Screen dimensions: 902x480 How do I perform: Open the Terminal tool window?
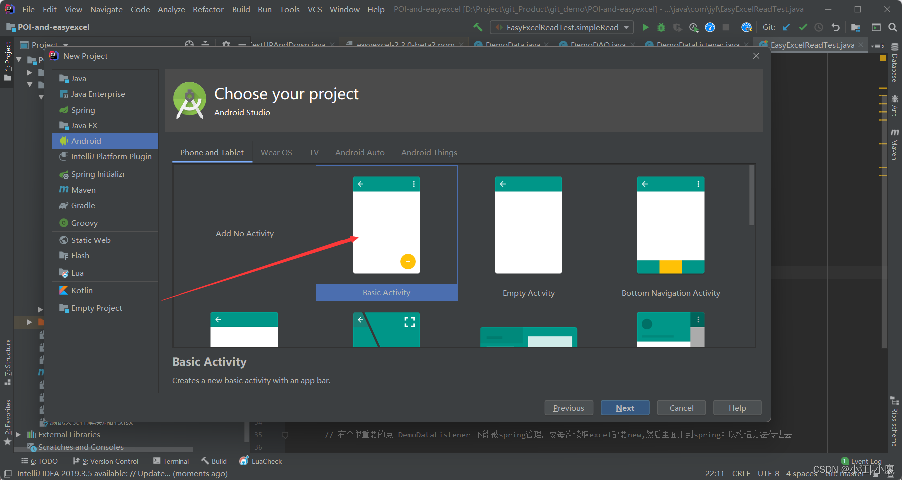171,461
